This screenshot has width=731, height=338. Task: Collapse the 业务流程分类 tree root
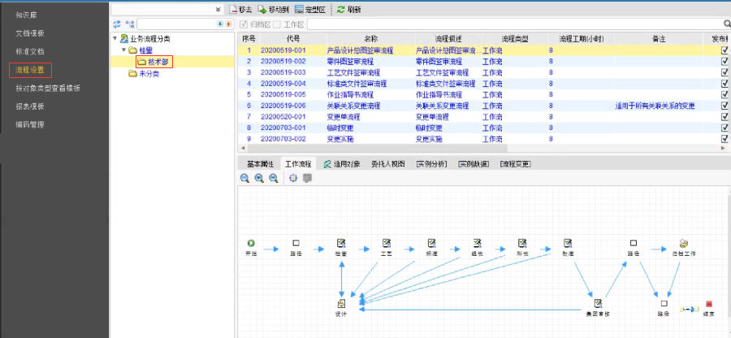tap(115, 38)
